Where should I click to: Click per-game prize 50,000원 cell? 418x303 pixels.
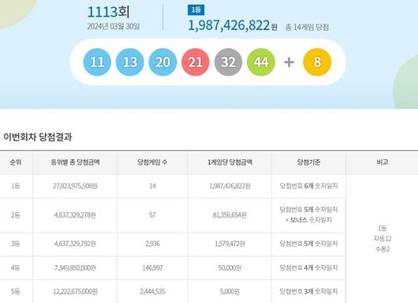coord(230,267)
